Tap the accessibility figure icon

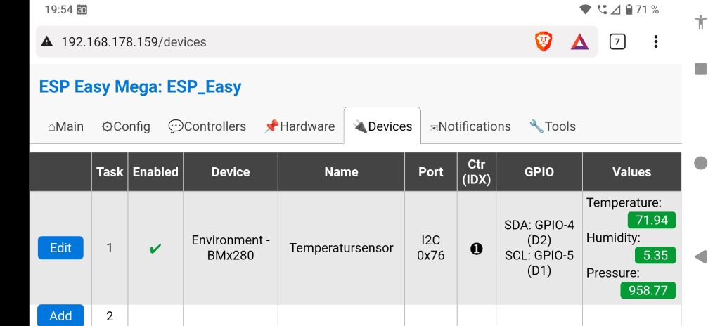pos(700,21)
